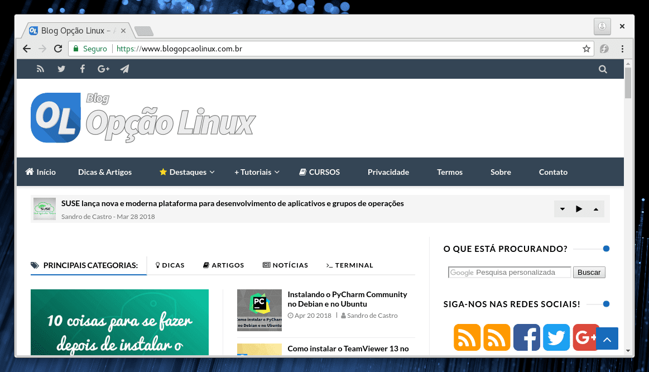
Task: Open Como instalar o TeamViewer 13 article
Action: 348,349
